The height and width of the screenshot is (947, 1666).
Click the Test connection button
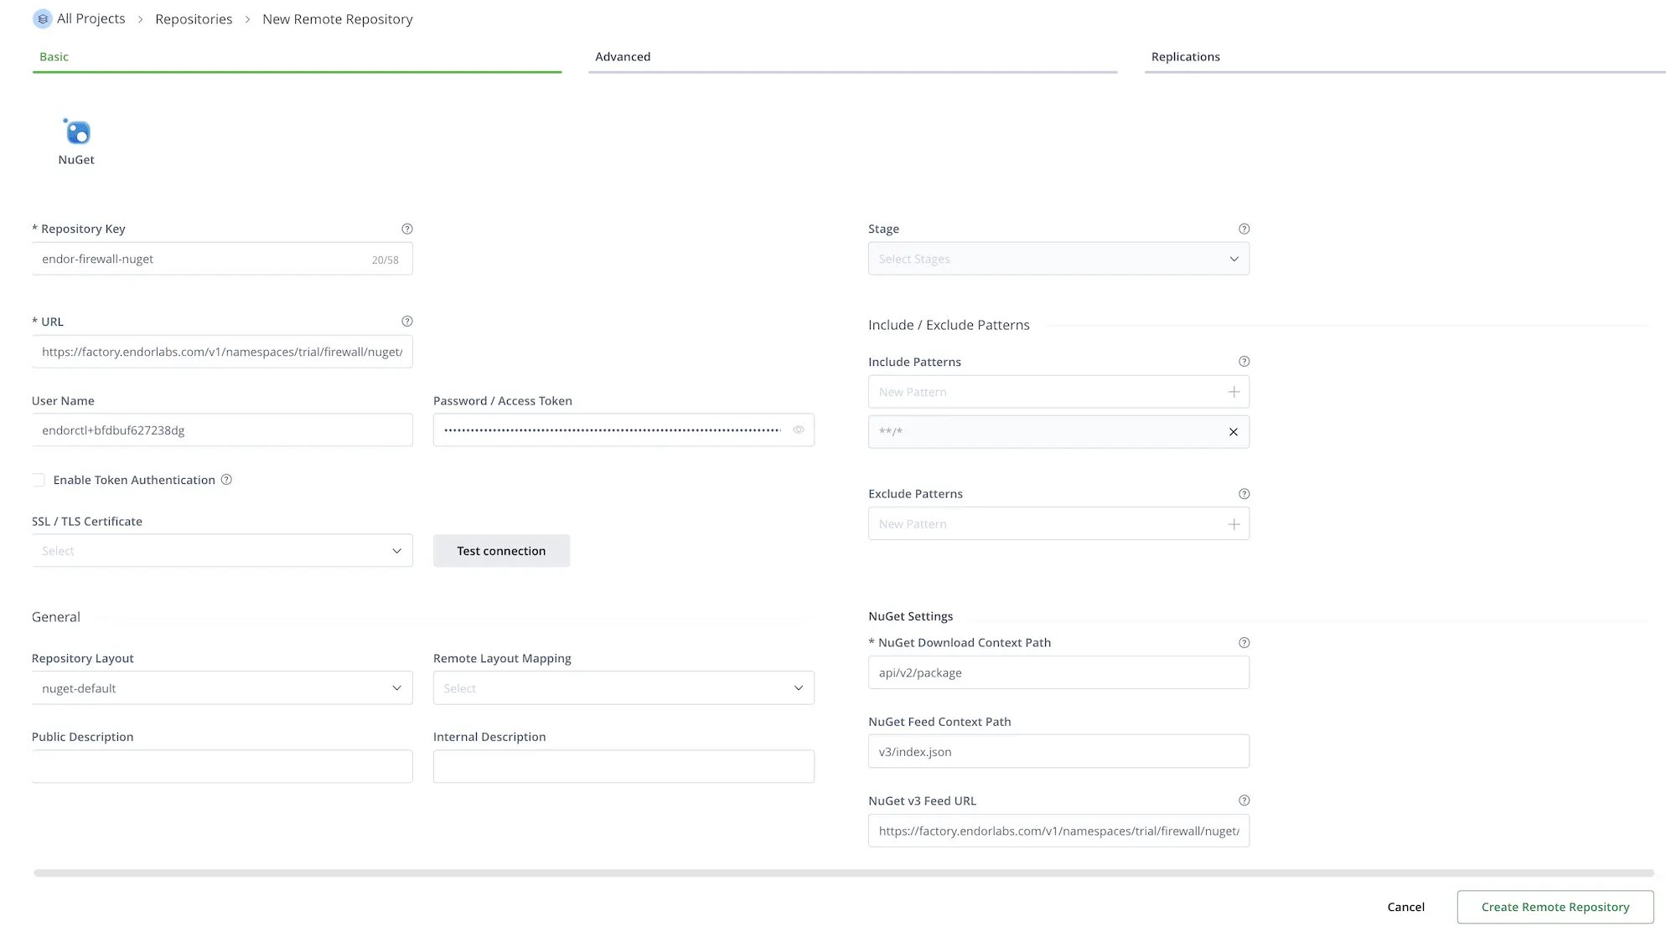pyautogui.click(x=501, y=551)
